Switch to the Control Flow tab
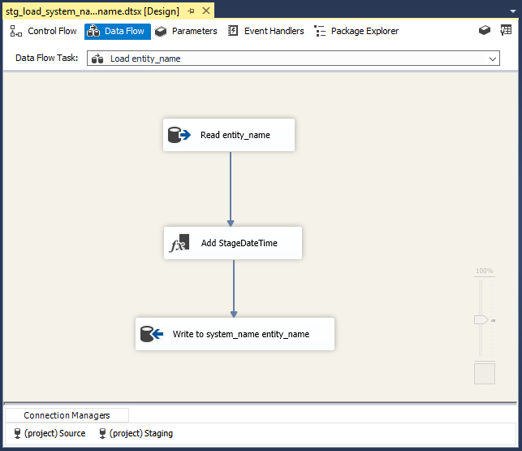This screenshot has width=522, height=451. [43, 31]
